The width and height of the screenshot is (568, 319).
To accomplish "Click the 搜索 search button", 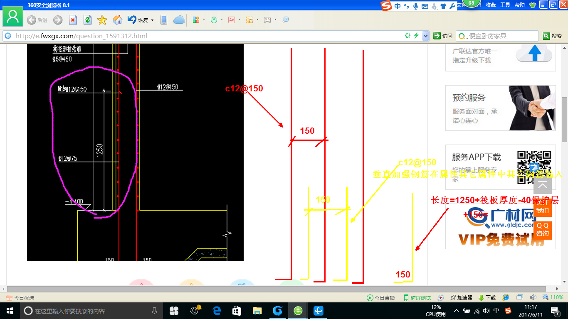I will [553, 36].
